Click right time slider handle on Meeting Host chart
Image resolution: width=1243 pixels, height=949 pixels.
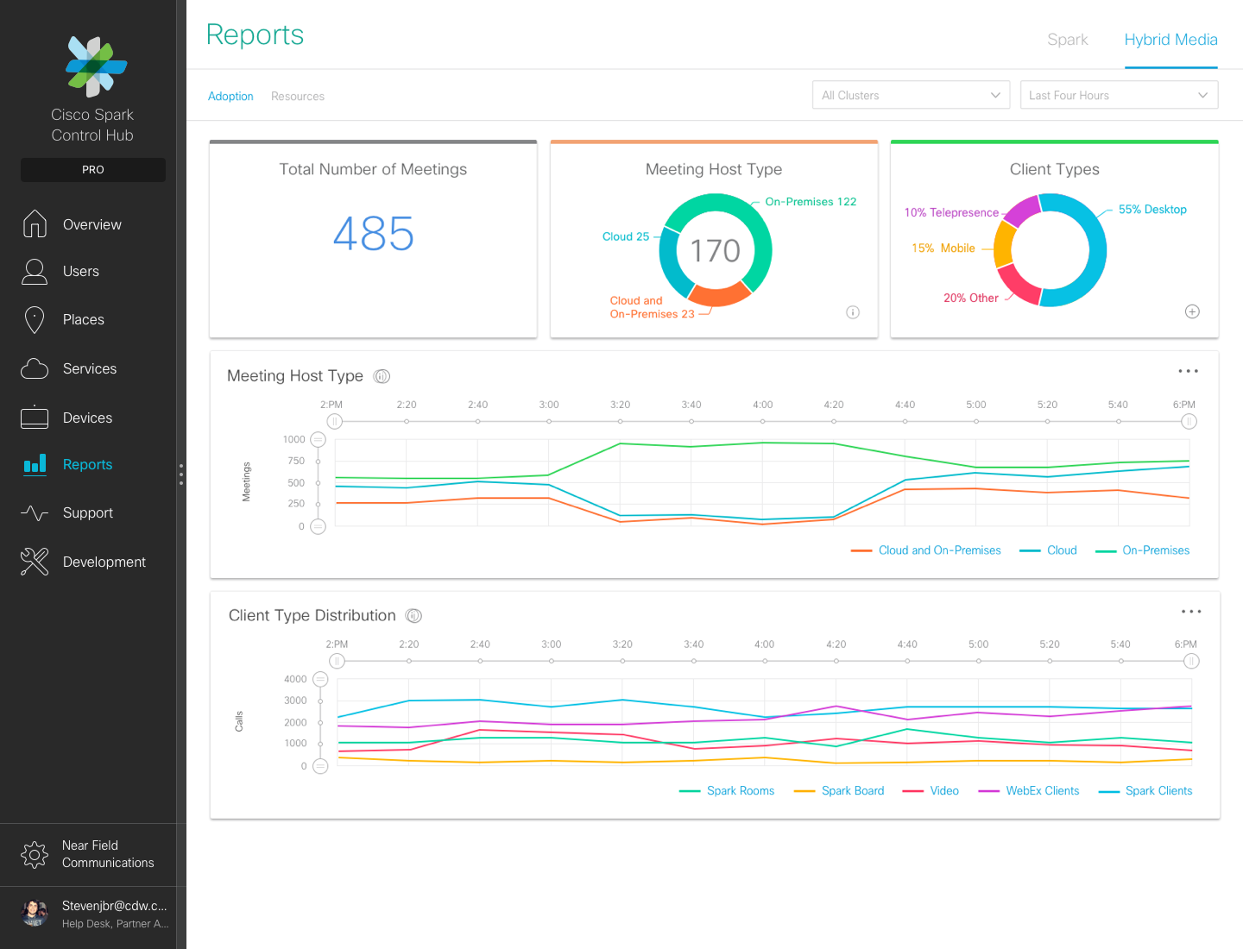[x=1189, y=422]
